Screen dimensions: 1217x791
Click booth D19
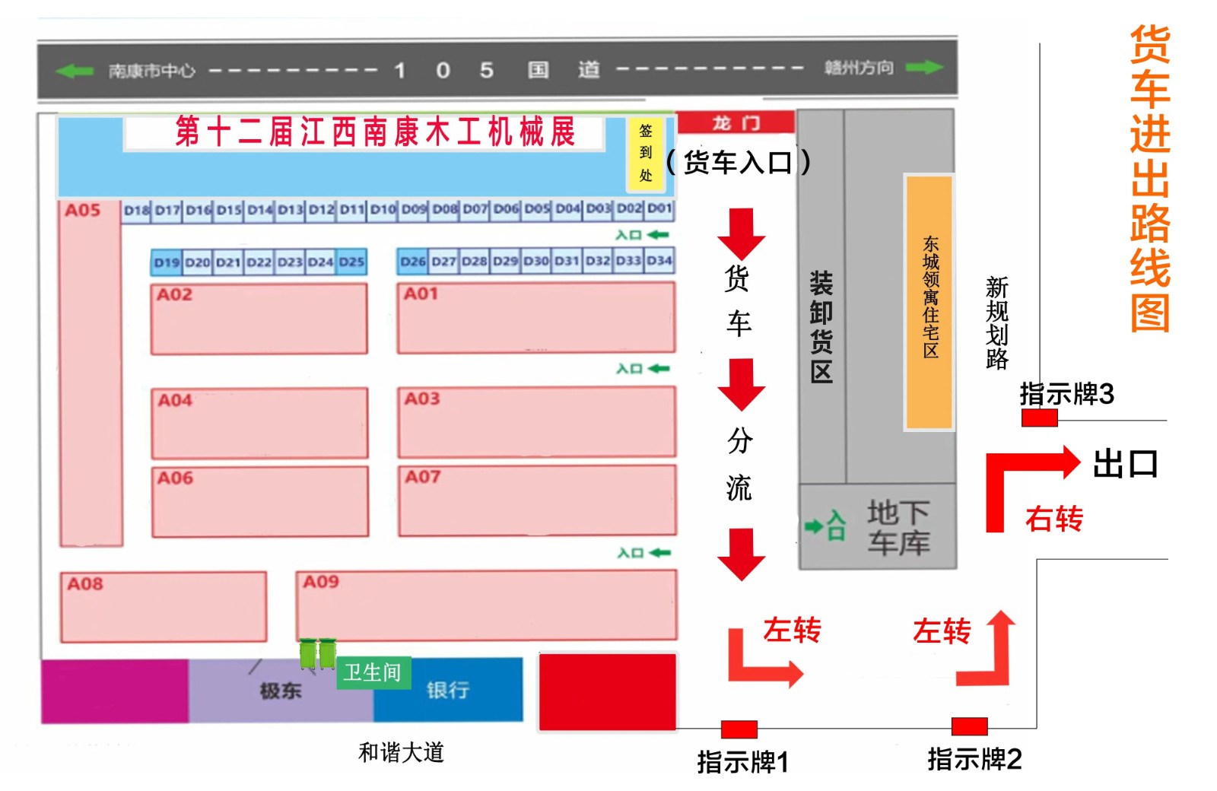coord(167,262)
